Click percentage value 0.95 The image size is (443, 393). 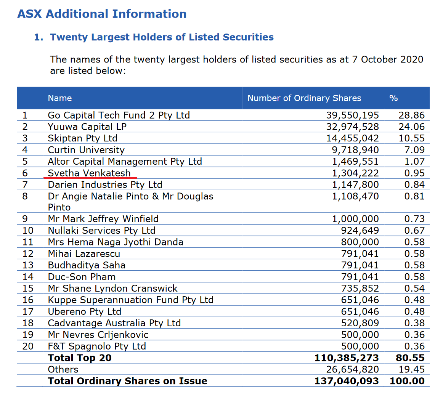tap(414, 173)
